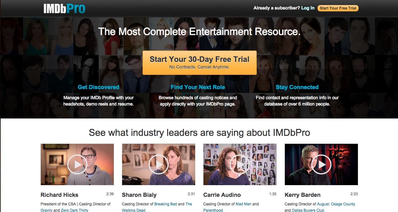Click the name Carrie Audino
The image size is (398, 212).
[222, 195]
